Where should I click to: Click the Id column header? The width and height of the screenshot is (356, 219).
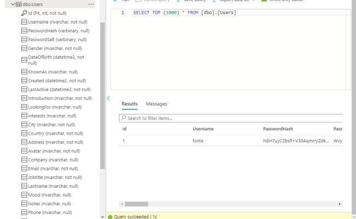[x=124, y=129]
